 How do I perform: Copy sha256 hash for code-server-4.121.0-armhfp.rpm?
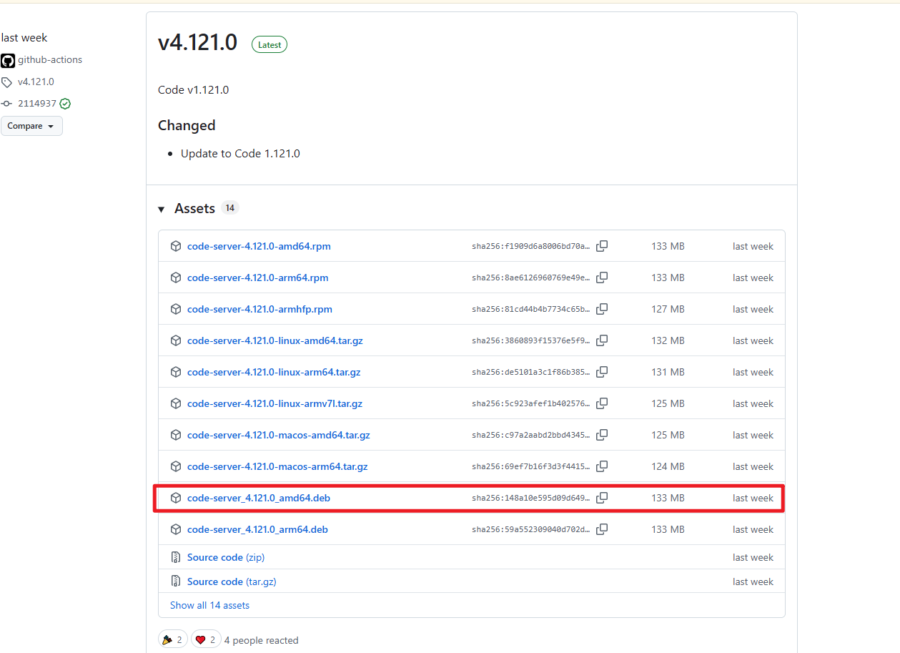602,309
